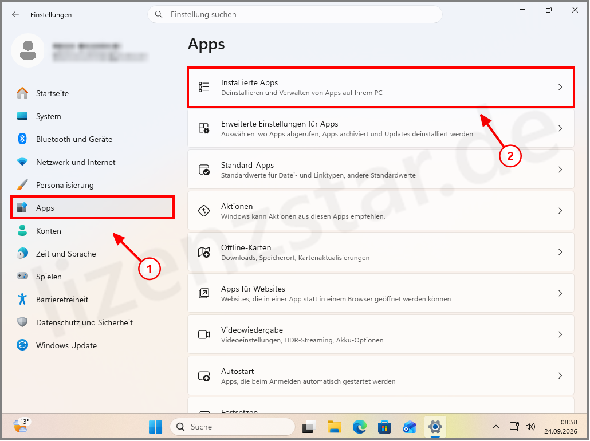Click the System monitor icon
Image resolution: width=590 pixels, height=441 pixels.
(x=22, y=116)
